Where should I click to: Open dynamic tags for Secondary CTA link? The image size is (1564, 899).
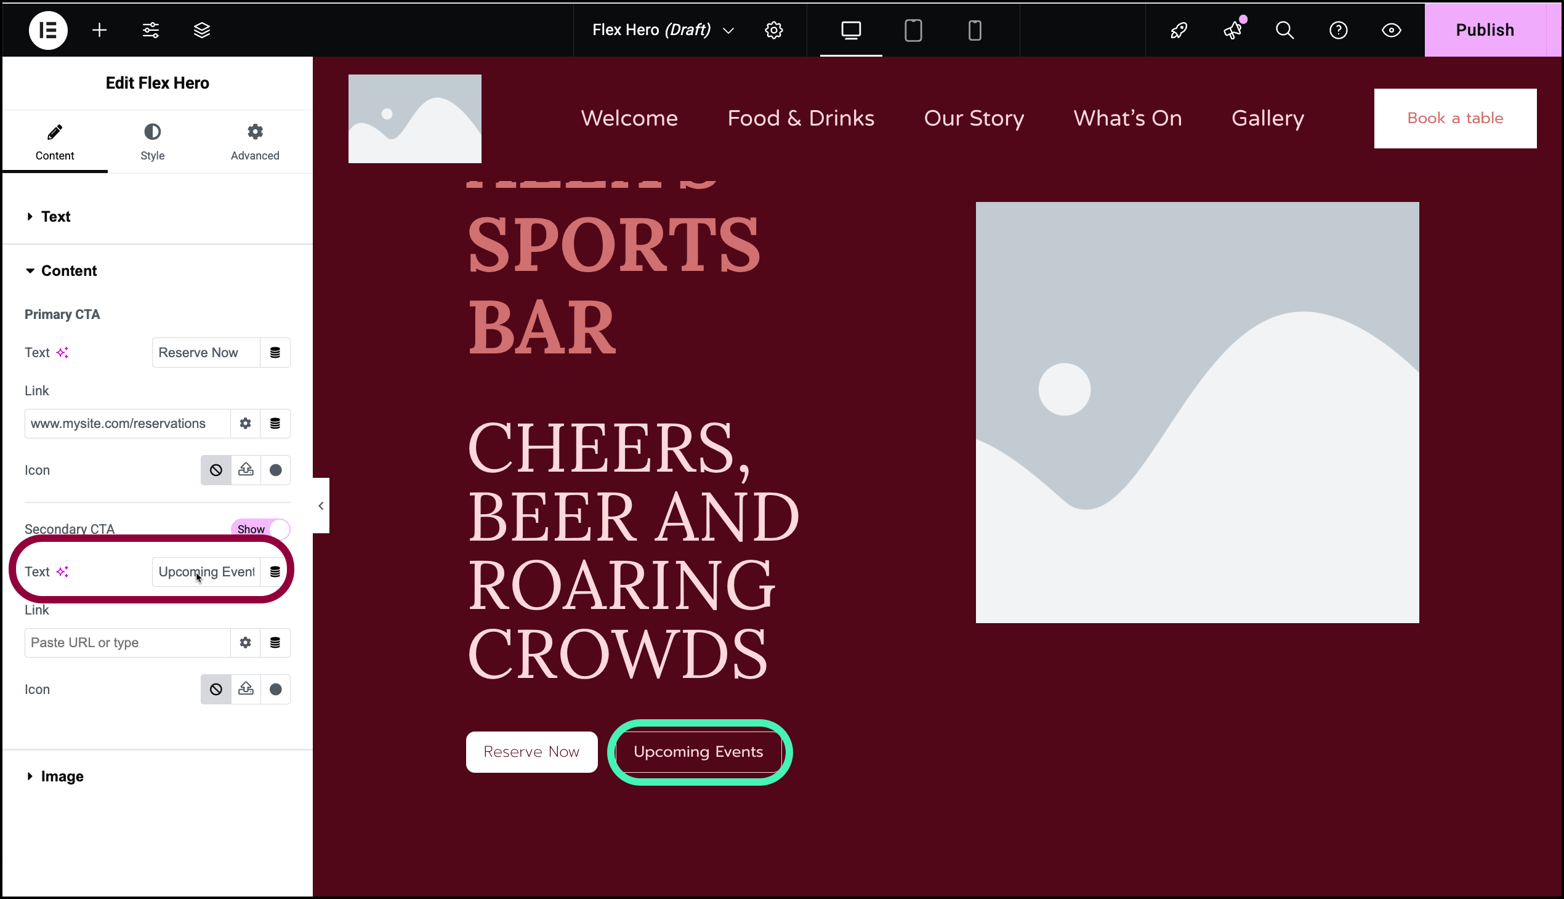(x=275, y=643)
